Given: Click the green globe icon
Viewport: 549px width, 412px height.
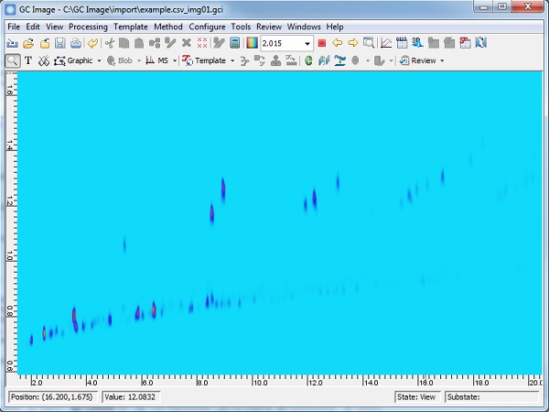Looking at the screenshot, I should 308,60.
